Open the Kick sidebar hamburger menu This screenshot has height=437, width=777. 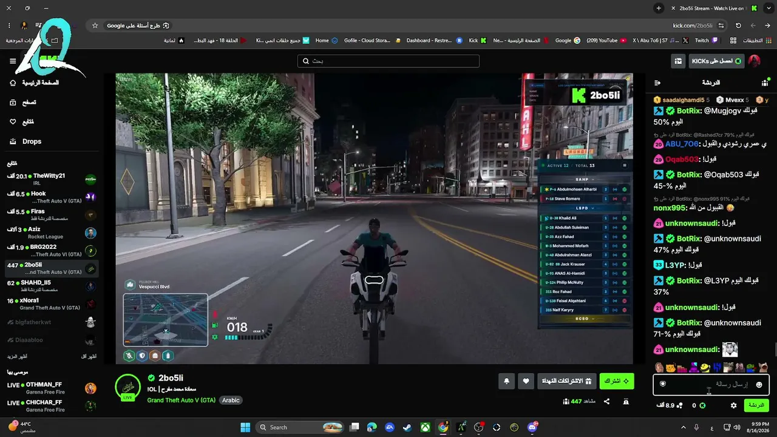coord(13,61)
